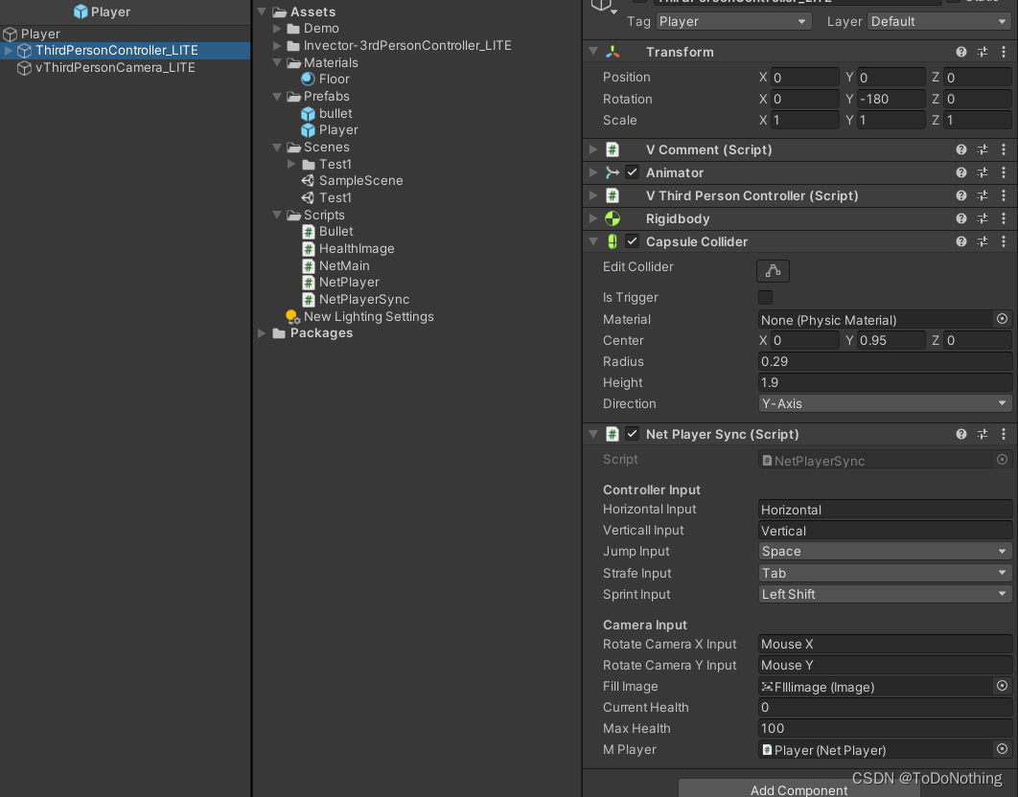Open Rigidbody preset selector icon
Image resolution: width=1018 pixels, height=797 pixels.
click(983, 218)
